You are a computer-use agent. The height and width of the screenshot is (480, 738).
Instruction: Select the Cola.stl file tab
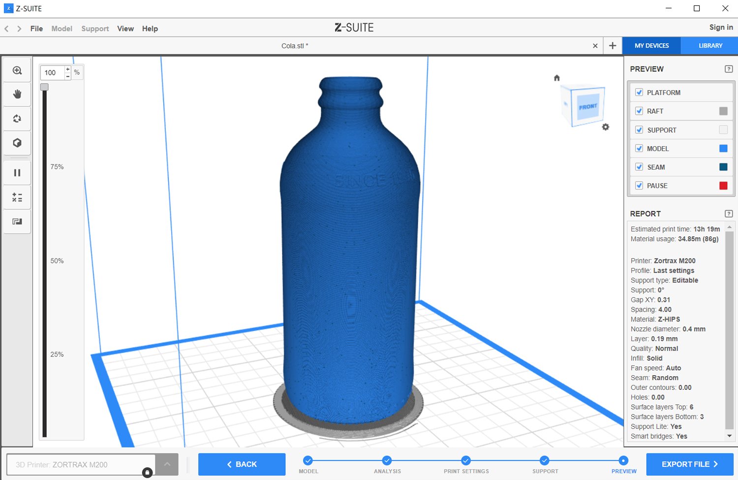click(295, 46)
